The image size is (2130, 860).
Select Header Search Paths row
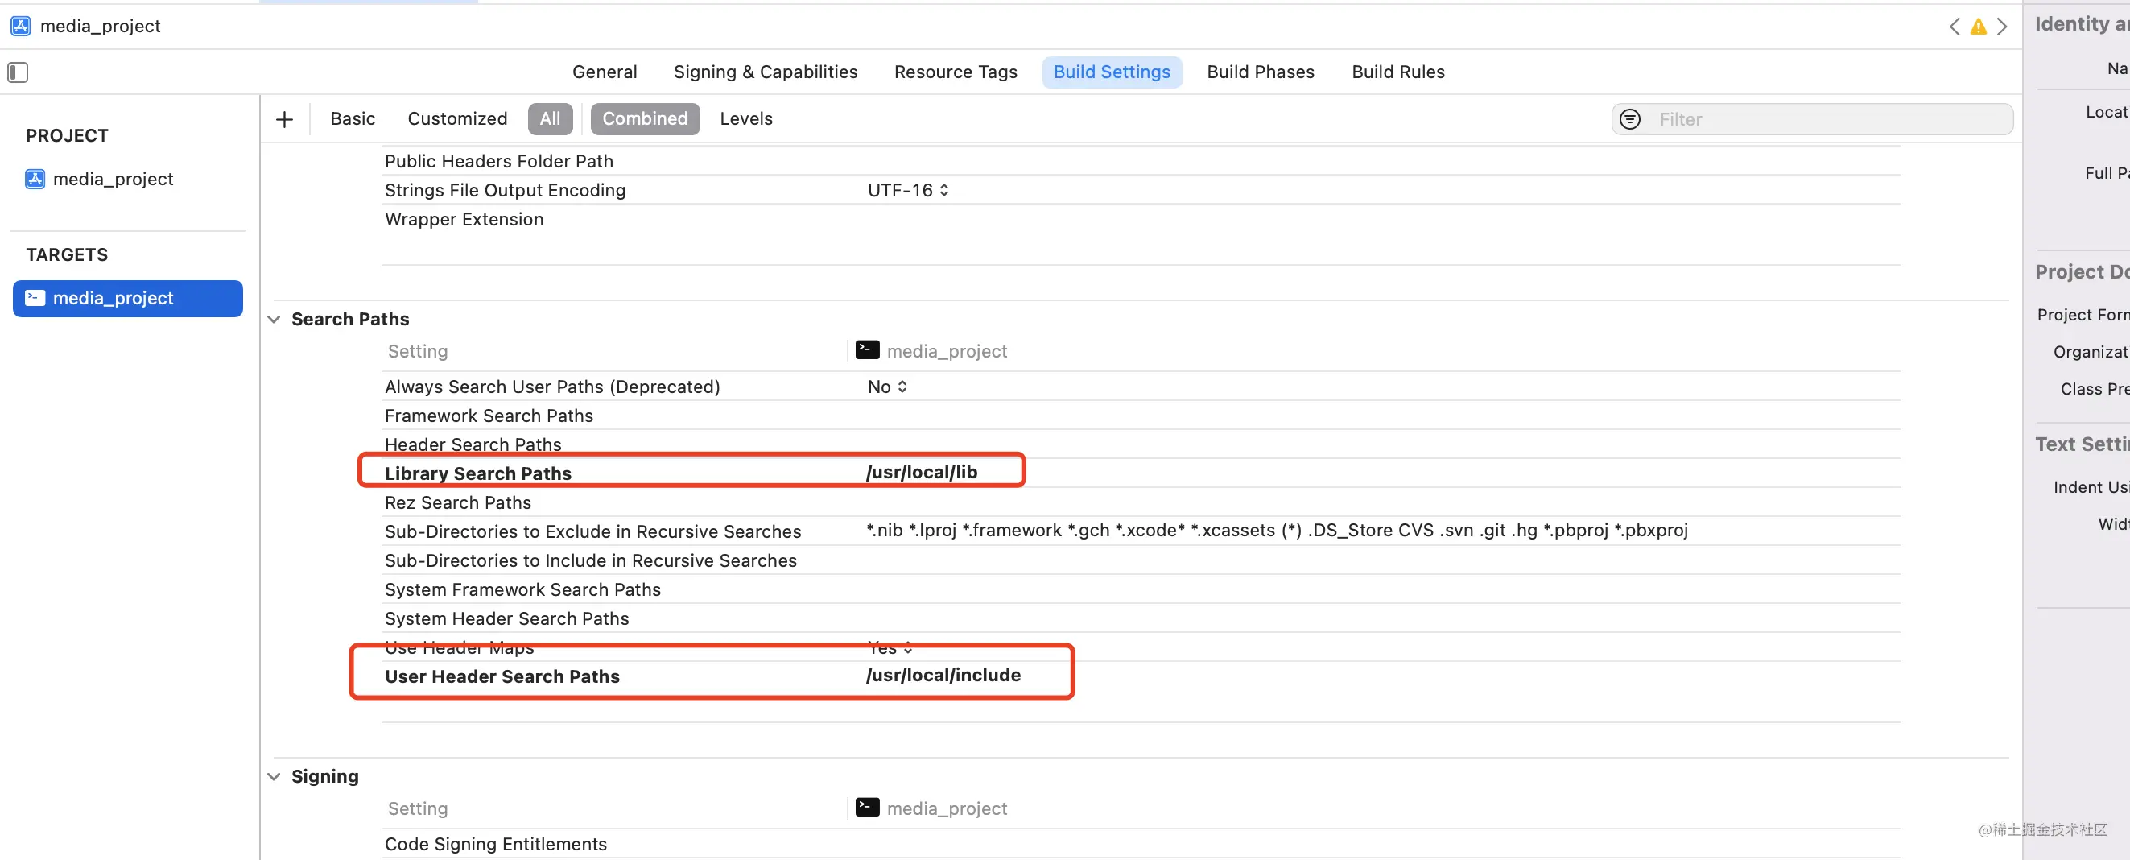(x=1141, y=444)
